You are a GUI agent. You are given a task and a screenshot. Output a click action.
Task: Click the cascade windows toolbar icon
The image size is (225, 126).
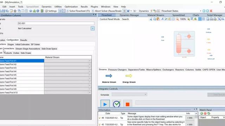(x=19, y=11)
